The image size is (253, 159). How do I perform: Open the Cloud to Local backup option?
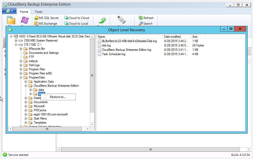pyautogui.click(x=77, y=23)
